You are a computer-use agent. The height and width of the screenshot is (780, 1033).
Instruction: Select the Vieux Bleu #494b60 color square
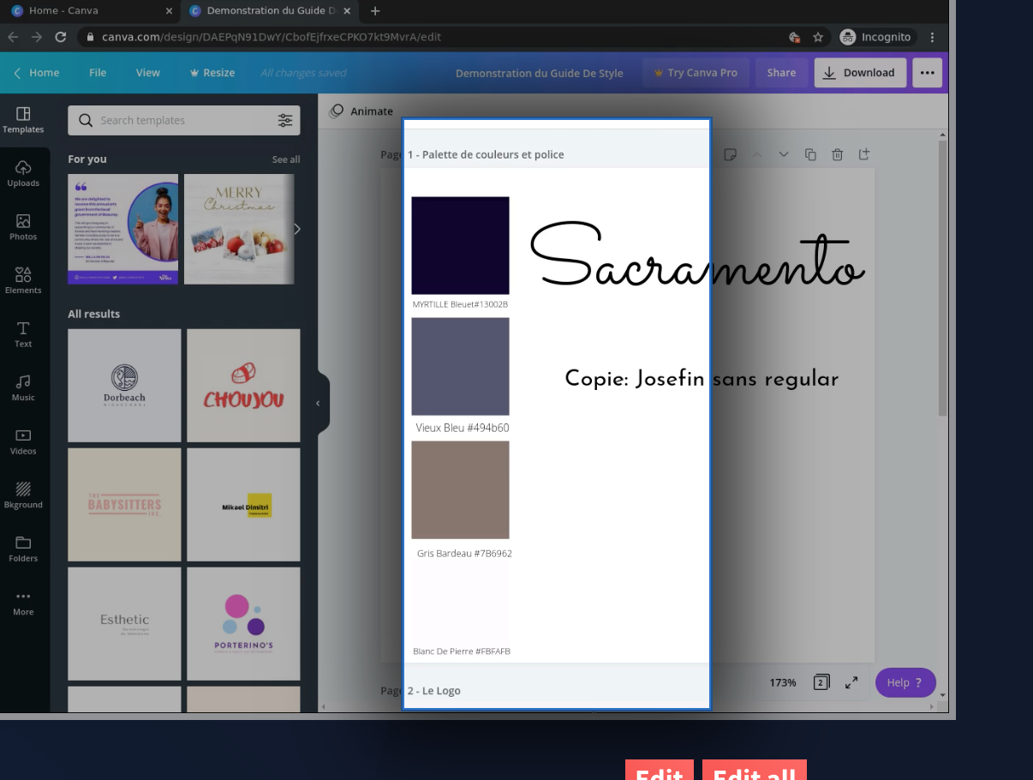(x=460, y=366)
